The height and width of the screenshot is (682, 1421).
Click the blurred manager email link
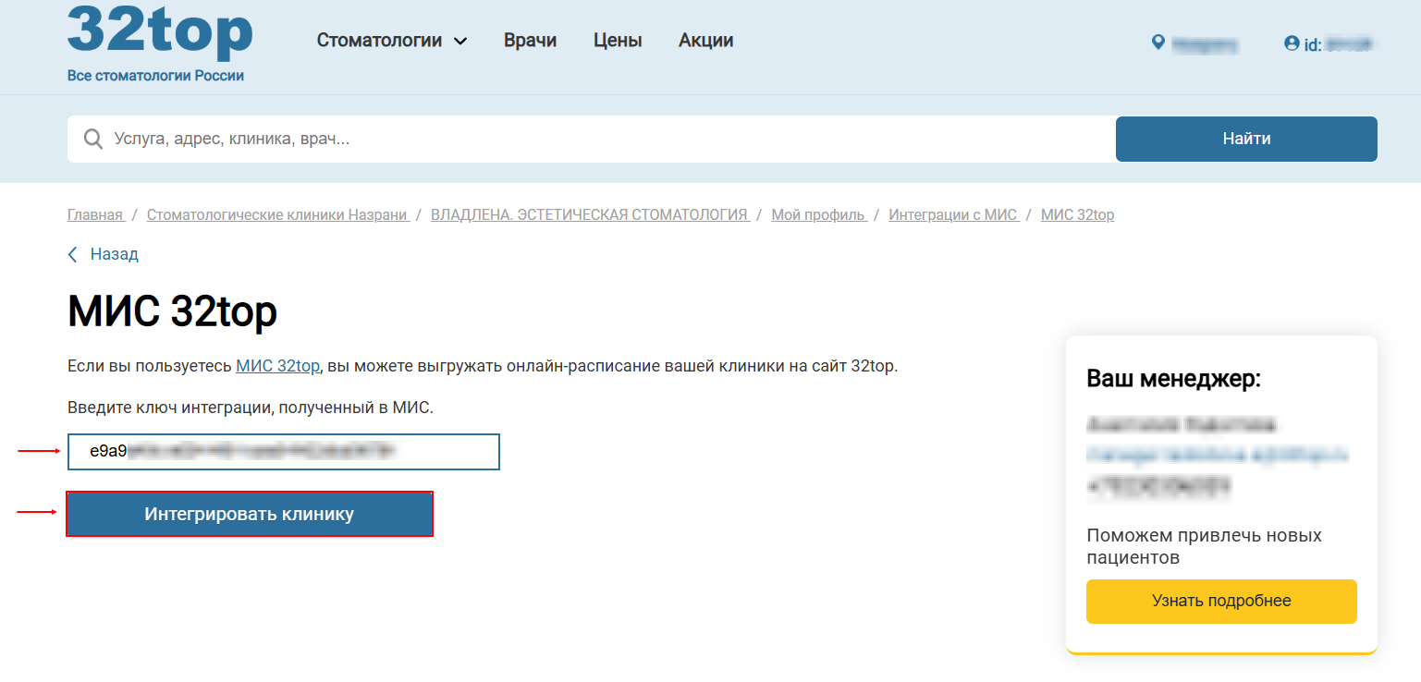(1217, 455)
